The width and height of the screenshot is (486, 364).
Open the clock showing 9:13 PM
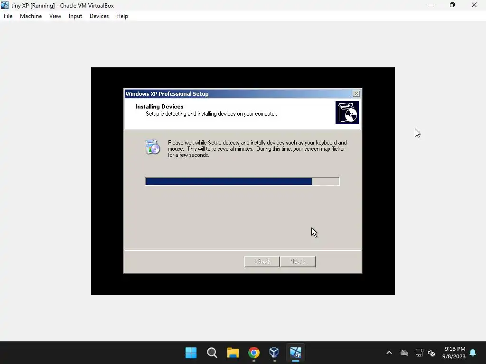tap(454, 353)
